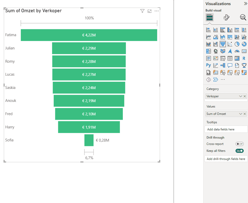
Task: Open the Verkoper field dropdown
Action: click(240, 96)
